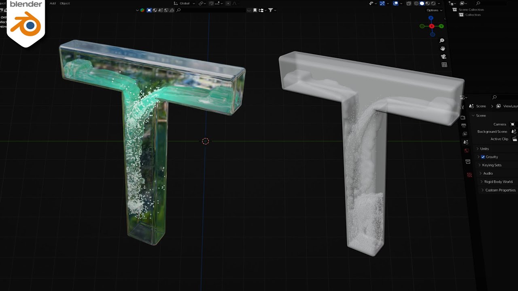
Task: Click the blue Z axis gizmo
Action: [x=431, y=18]
